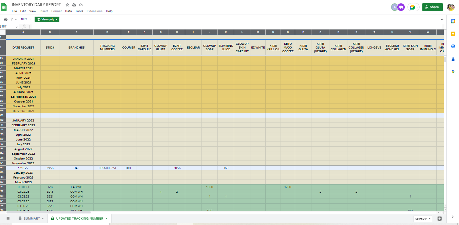The image size is (459, 225).
Task: Open Google Maps side panel icon
Action: coord(453,72)
